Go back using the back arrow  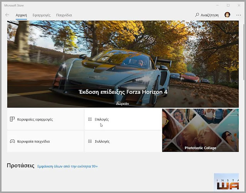pyautogui.click(x=7, y=15)
